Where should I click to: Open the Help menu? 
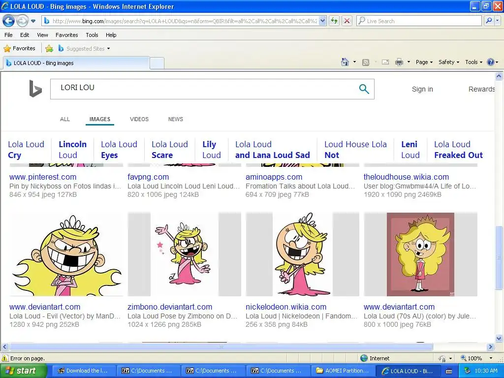111,35
